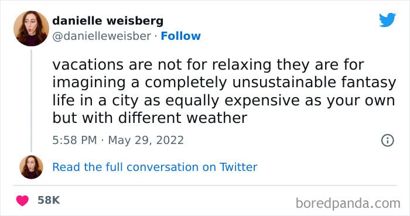Open danielle weisberg's large profile photo
Viewport: 410px width, 216px height.
coord(32,29)
